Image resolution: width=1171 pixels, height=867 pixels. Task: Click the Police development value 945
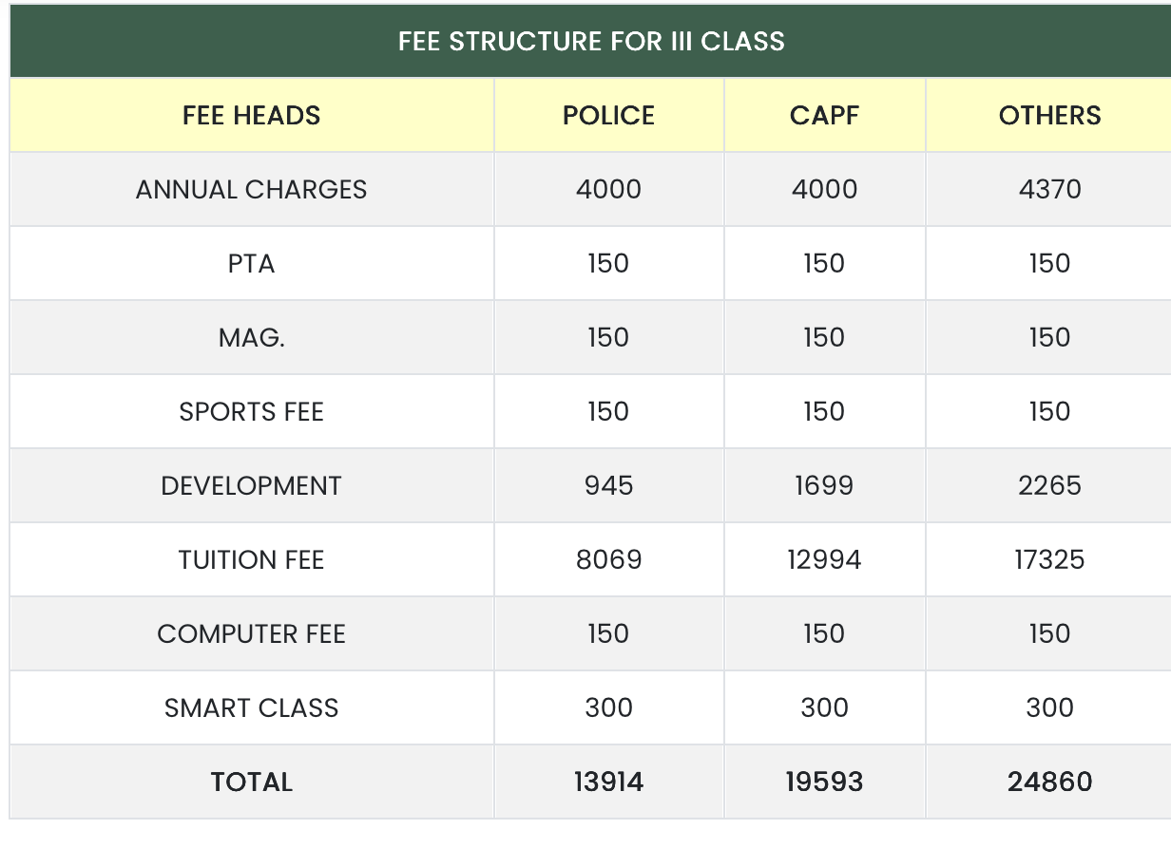608,486
